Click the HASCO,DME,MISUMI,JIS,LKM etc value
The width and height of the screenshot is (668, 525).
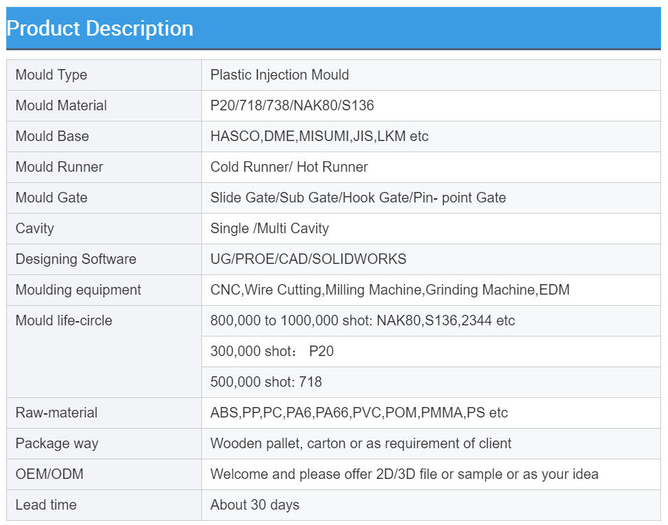319,136
